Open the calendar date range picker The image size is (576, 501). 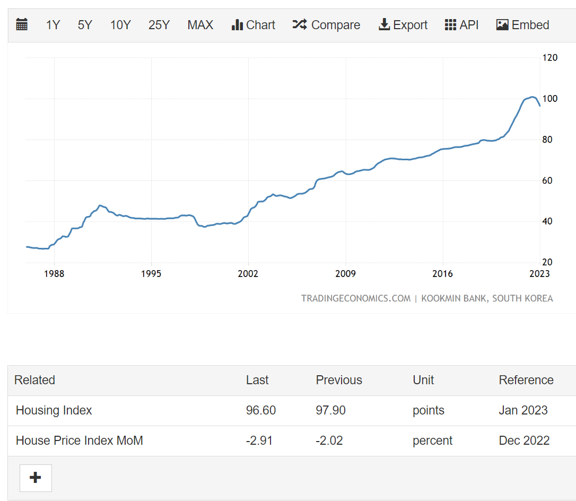[x=21, y=24]
